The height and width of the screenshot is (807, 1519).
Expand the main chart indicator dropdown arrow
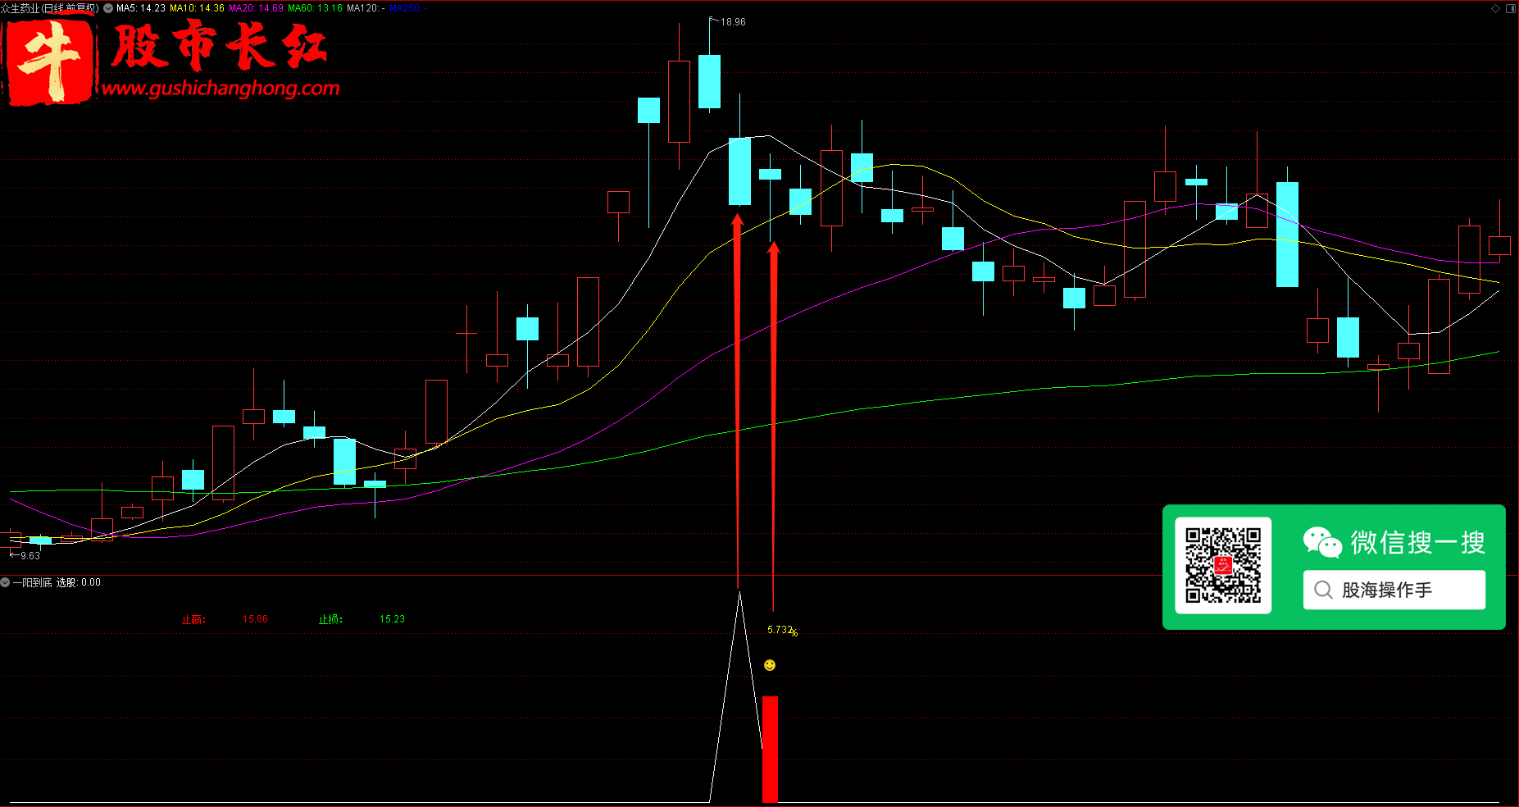108,8
